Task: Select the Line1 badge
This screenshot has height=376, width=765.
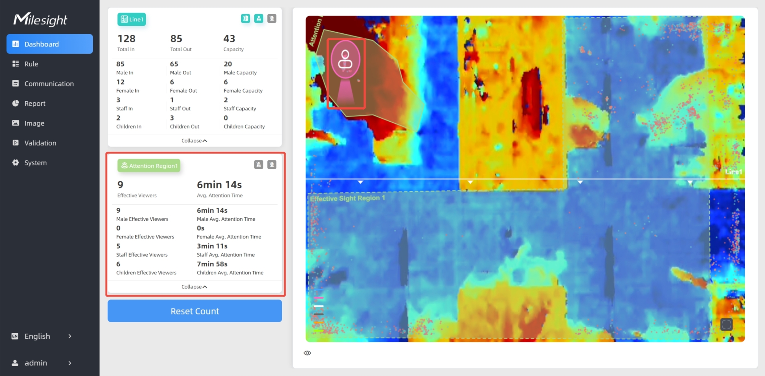Action: (x=132, y=19)
